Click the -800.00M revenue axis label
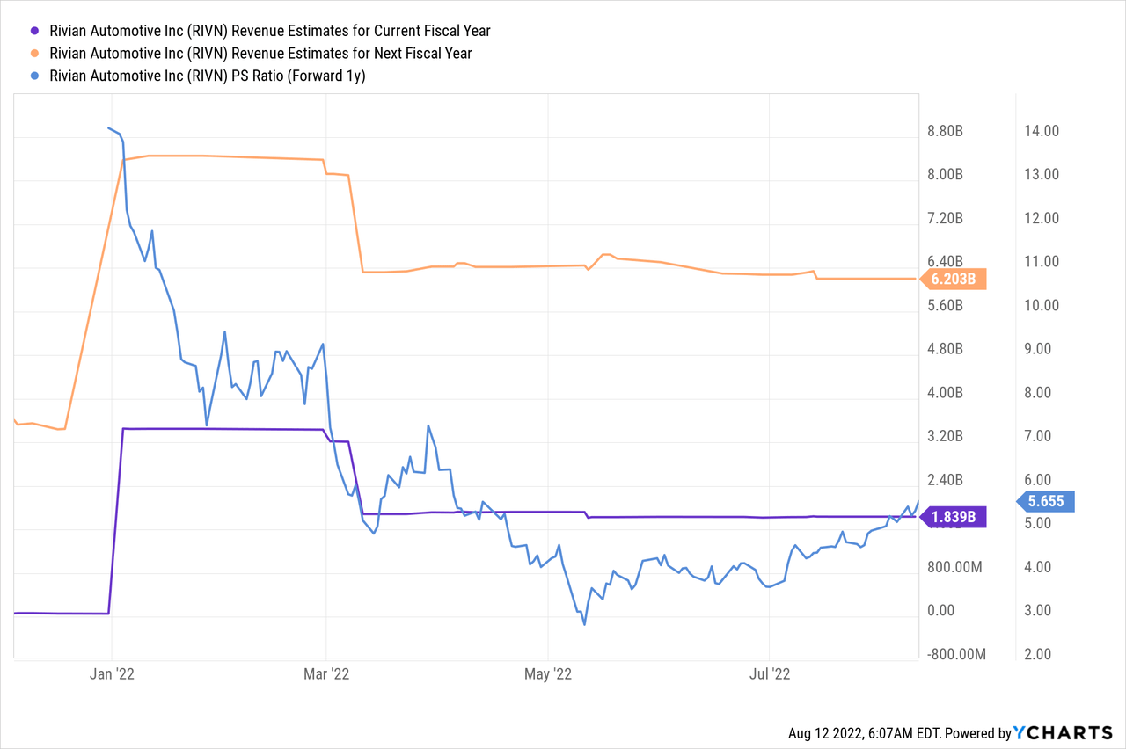 pos(956,655)
